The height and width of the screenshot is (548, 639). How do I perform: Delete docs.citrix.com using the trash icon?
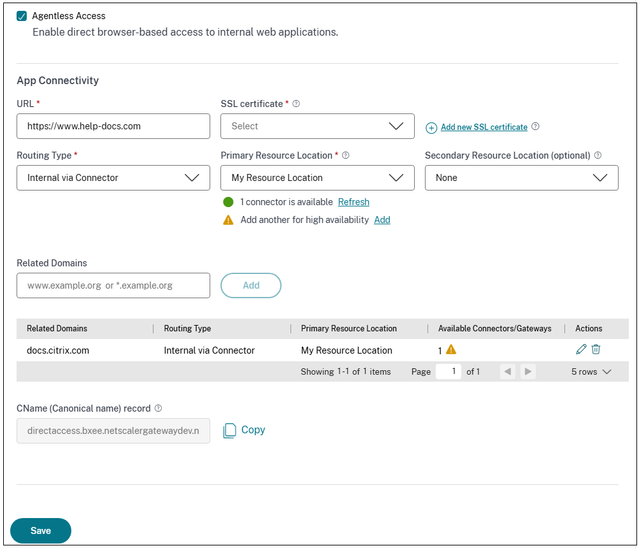click(x=596, y=349)
